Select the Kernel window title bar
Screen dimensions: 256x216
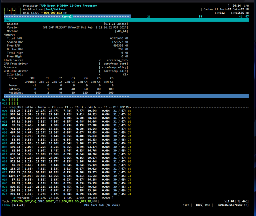pos(67,16)
